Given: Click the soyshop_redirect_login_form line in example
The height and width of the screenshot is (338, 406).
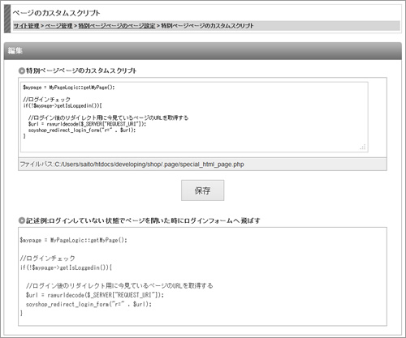Looking at the screenshot, I should (x=89, y=304).
